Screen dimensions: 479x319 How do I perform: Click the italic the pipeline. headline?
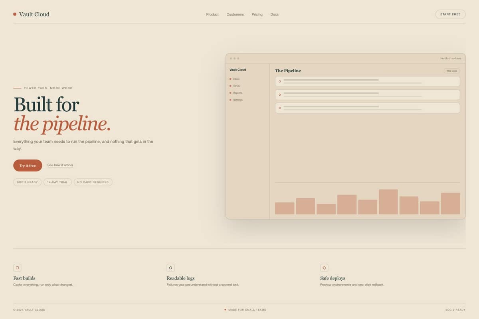(x=62, y=124)
